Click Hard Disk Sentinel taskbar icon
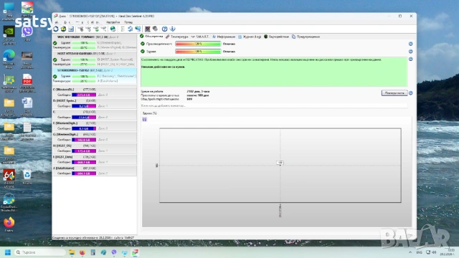Image resolution: width=459 pixels, height=258 pixels. tap(135, 252)
